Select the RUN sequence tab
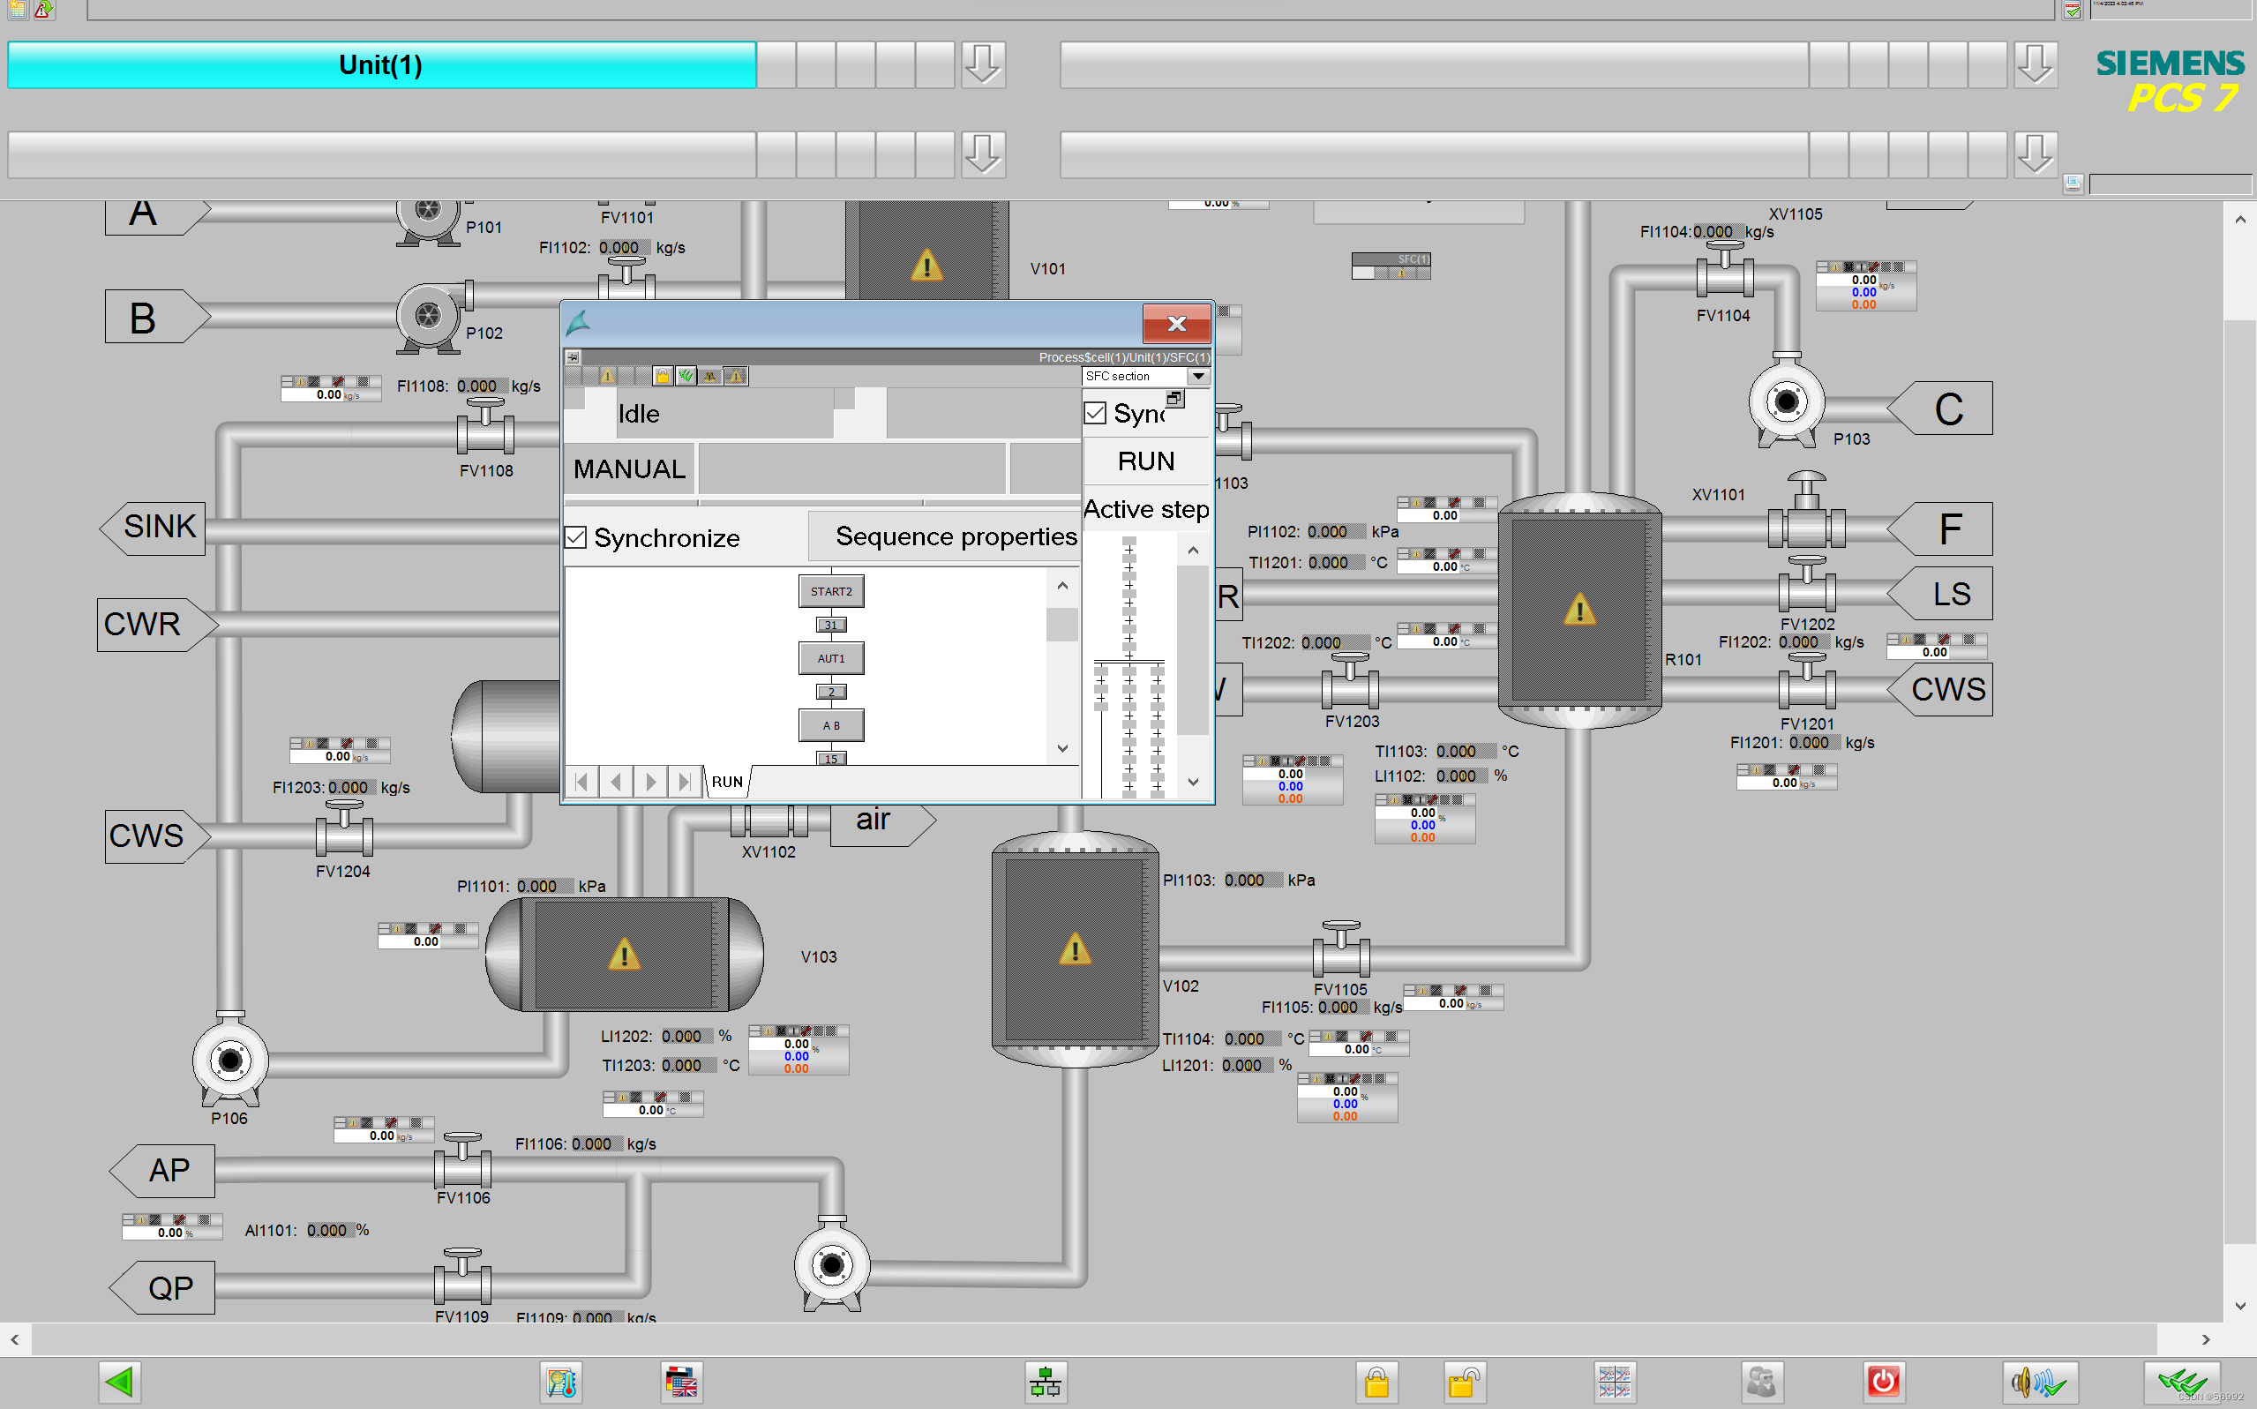 click(727, 782)
